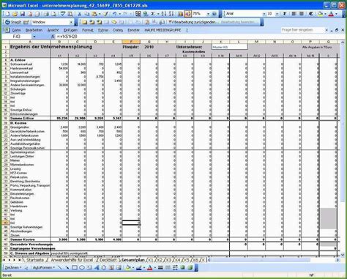
Task: Go to first sheet via tab navigation arrow
Action: [x=4, y=260]
